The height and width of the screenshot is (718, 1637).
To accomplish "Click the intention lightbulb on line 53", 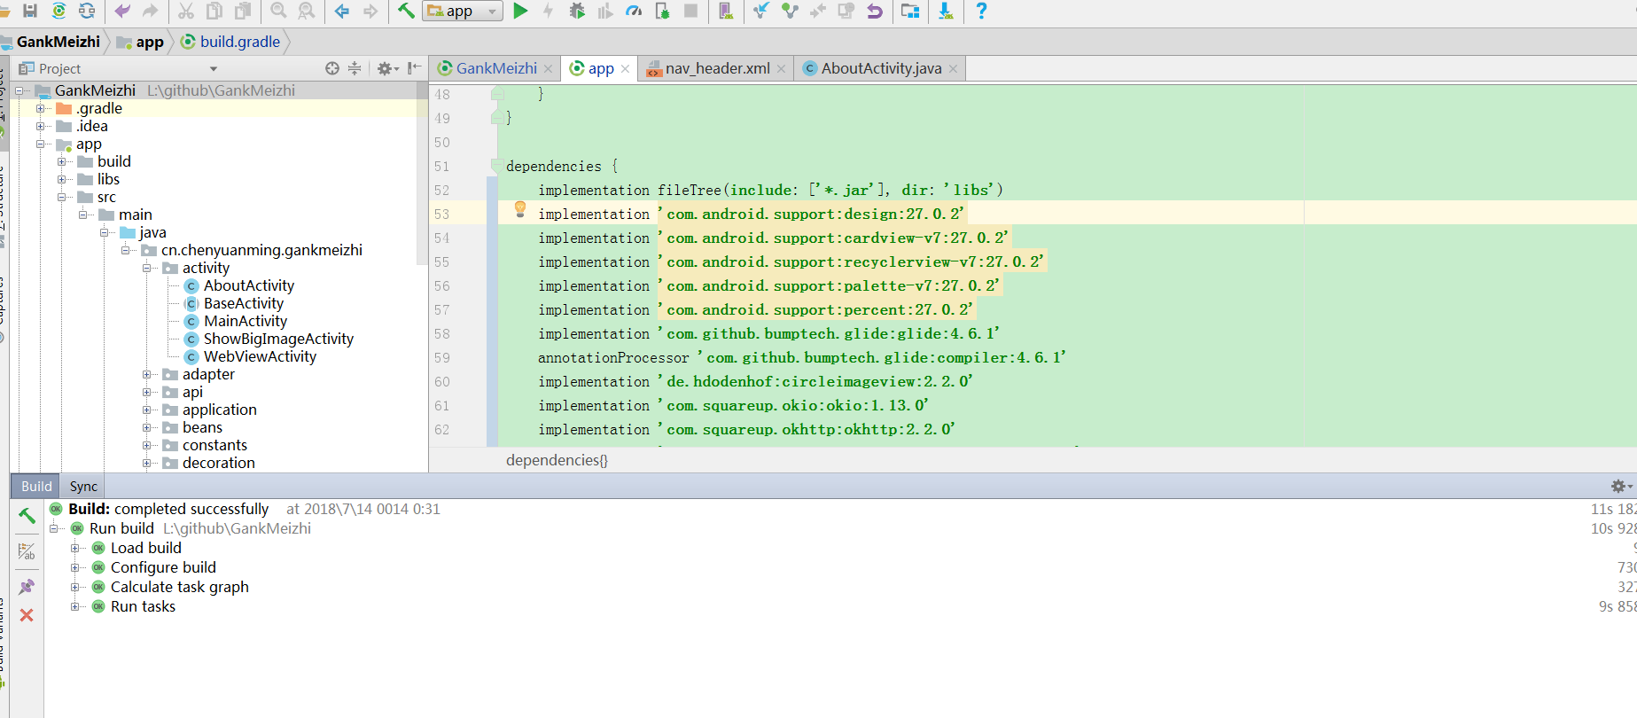I will click(x=520, y=209).
